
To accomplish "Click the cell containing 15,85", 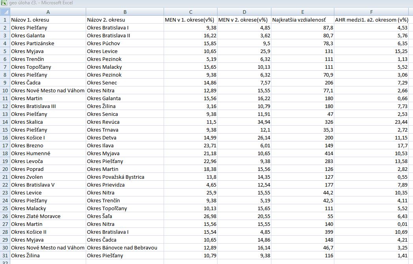I will click(x=191, y=43).
